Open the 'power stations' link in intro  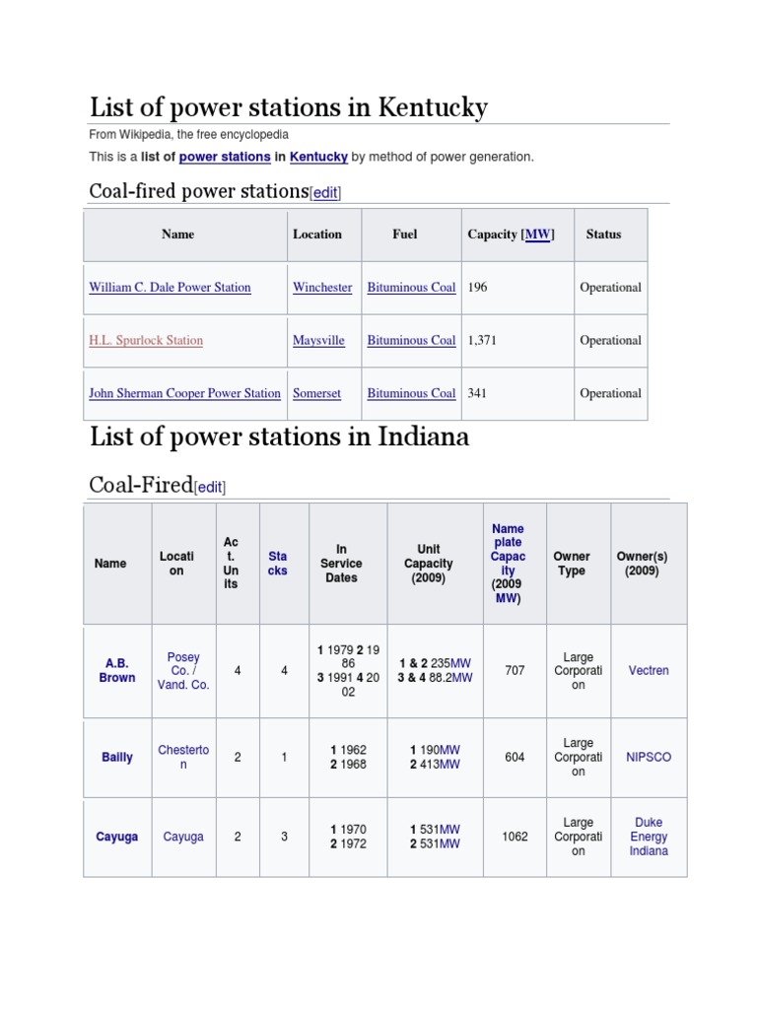click(225, 157)
